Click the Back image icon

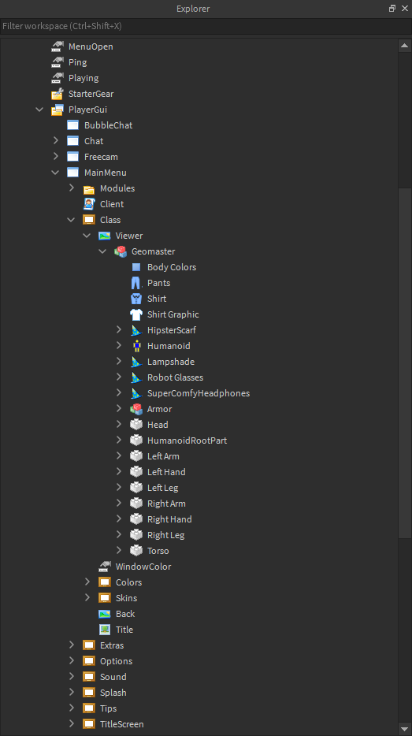click(x=104, y=614)
